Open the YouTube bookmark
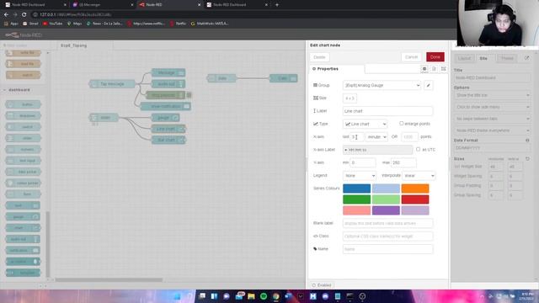 [52, 24]
